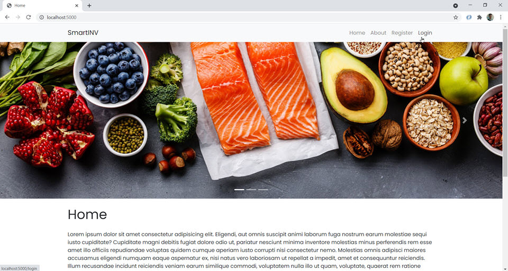The image size is (508, 271).
Task: Open the tab search dropdown arrow
Action: coord(456,5)
